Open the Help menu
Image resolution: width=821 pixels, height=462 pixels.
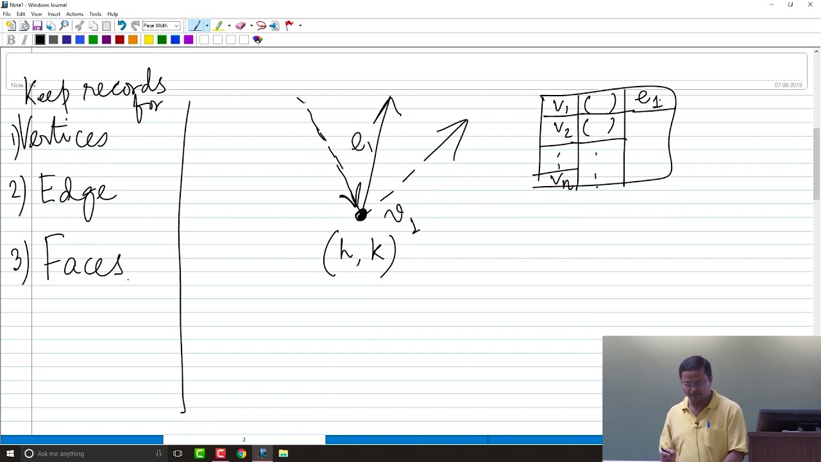click(112, 14)
